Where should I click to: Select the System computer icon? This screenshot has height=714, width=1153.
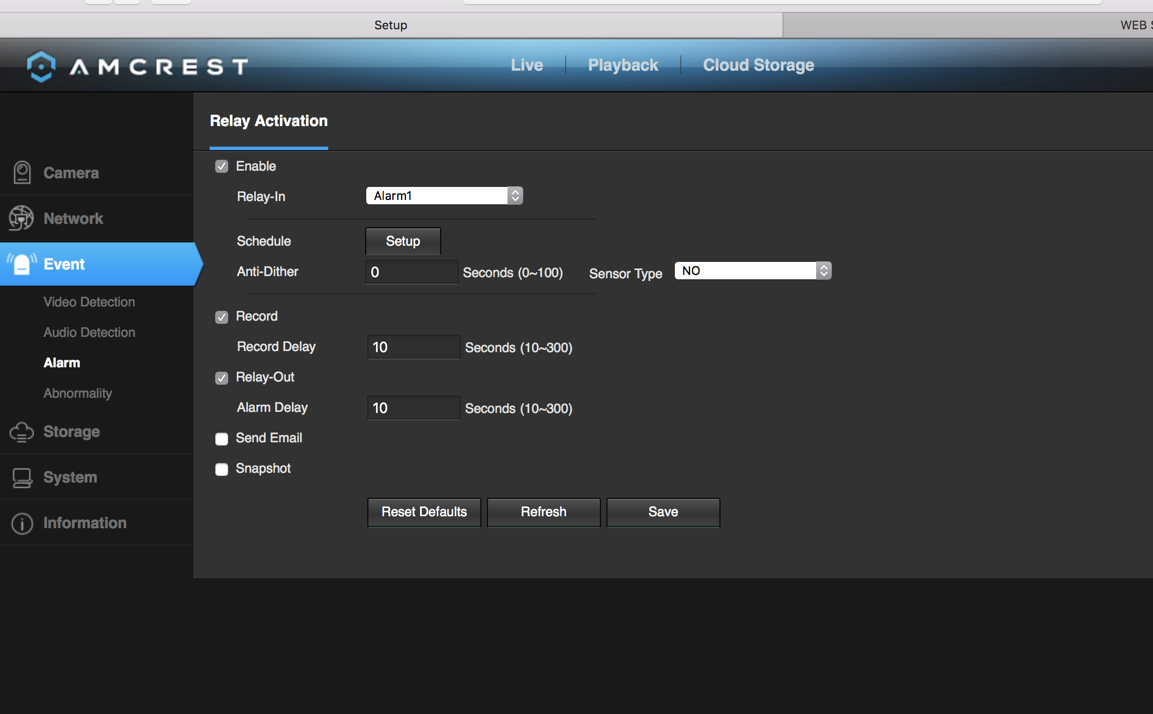[22, 478]
